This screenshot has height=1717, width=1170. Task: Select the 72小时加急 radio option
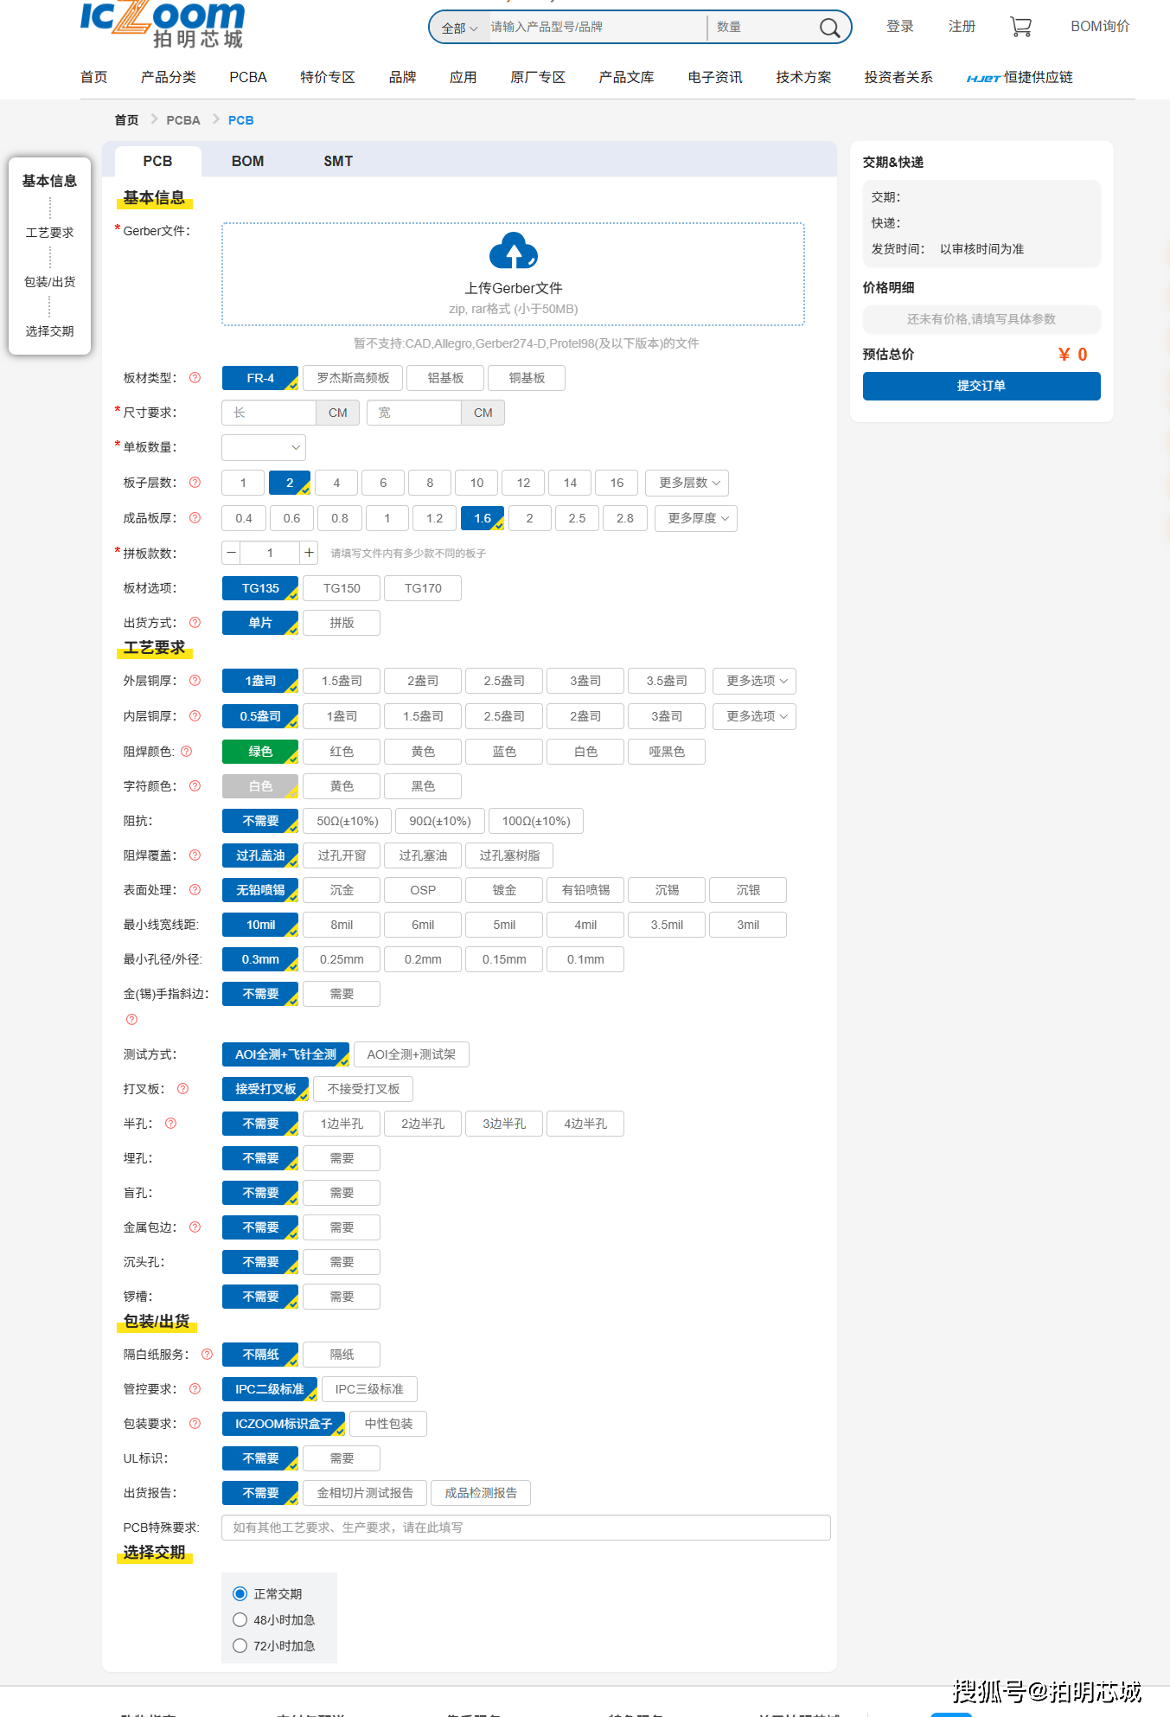[x=240, y=1646]
